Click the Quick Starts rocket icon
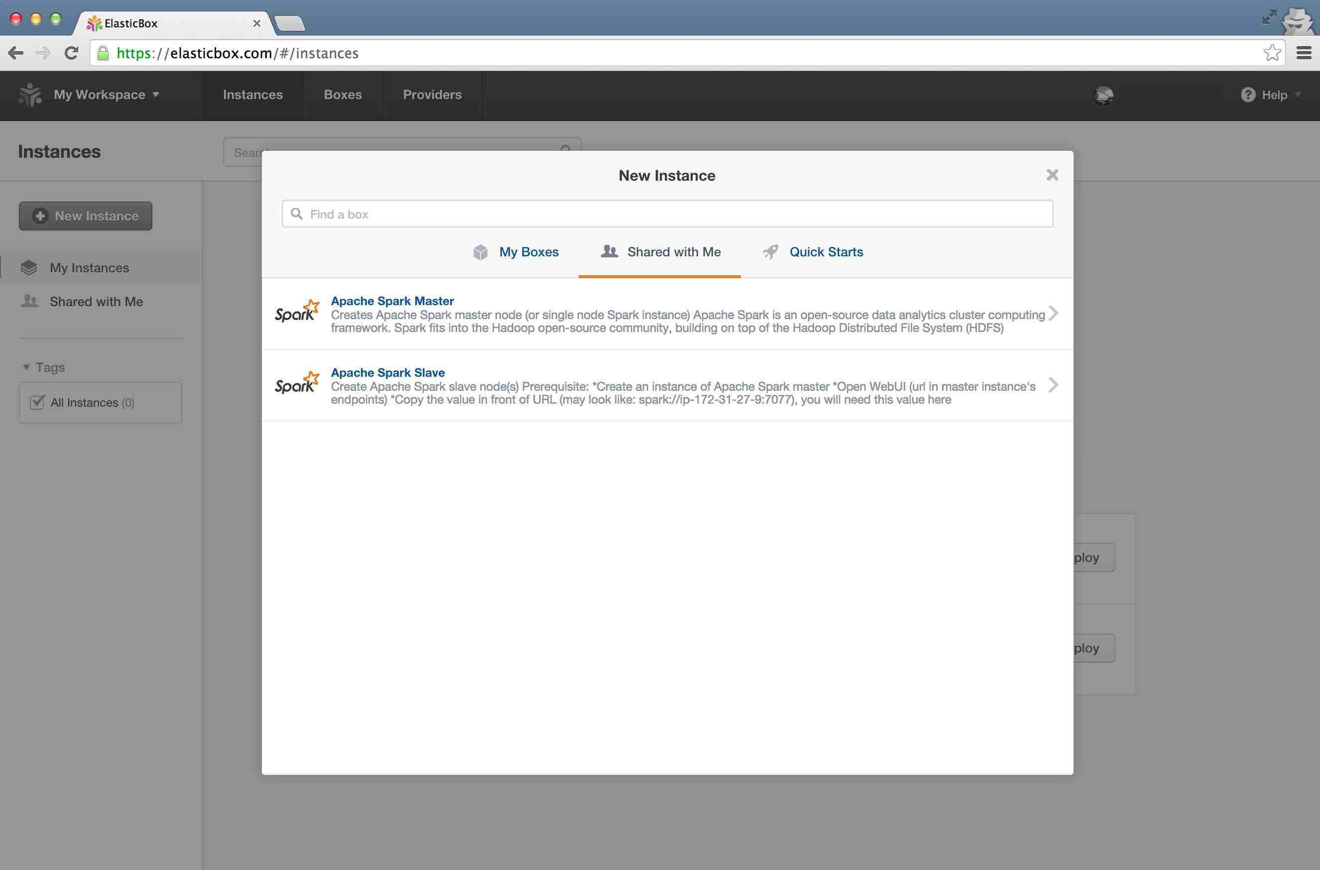1320x870 pixels. tap(769, 251)
